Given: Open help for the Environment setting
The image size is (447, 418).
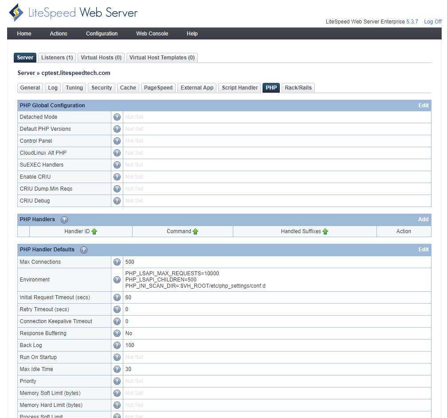Looking at the screenshot, I should pyautogui.click(x=117, y=280).
